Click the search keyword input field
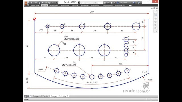 pyautogui.click(x=91, y=3)
